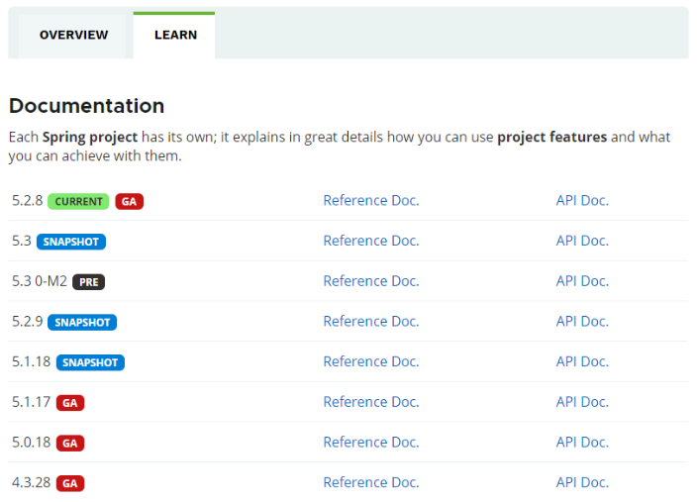Click the version number 5.0.18
Viewport: 697px width, 502px height.
(x=31, y=443)
